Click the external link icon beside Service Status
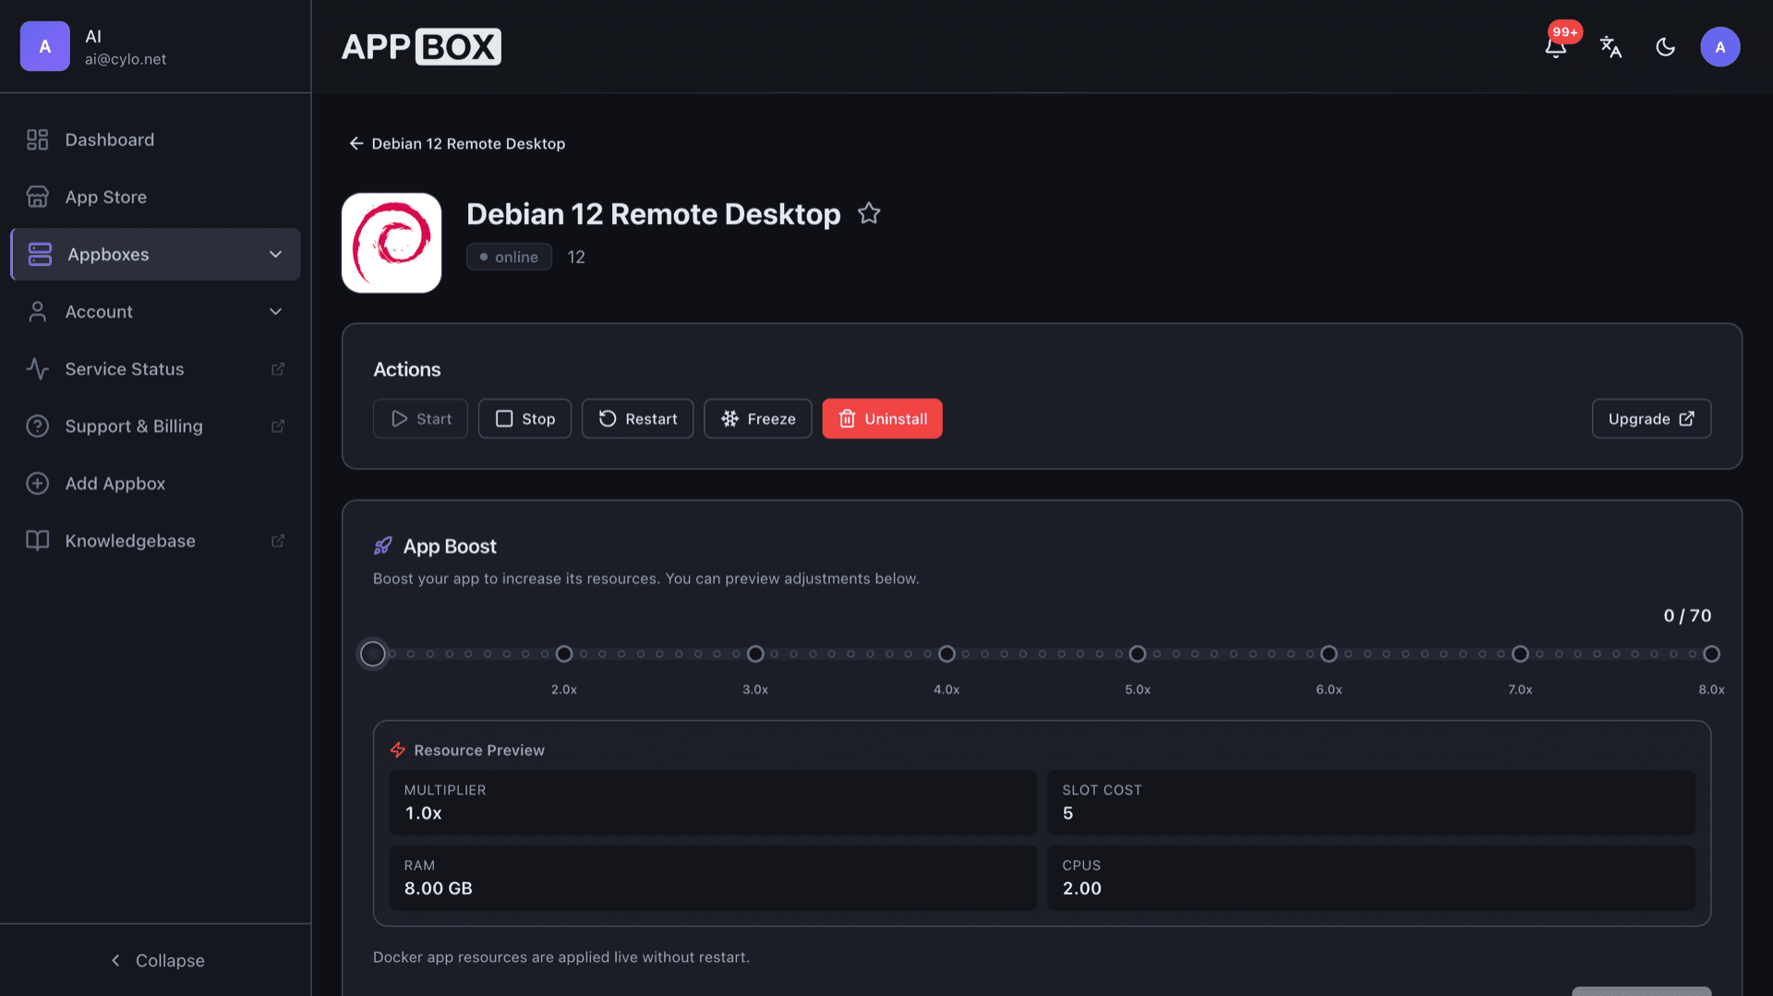 point(277,369)
